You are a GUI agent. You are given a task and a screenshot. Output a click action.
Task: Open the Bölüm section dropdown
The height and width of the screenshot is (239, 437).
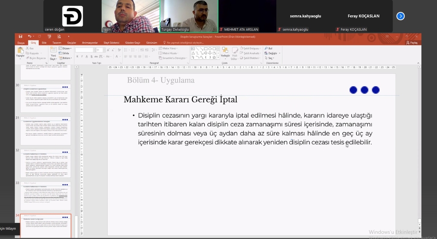[65, 58]
